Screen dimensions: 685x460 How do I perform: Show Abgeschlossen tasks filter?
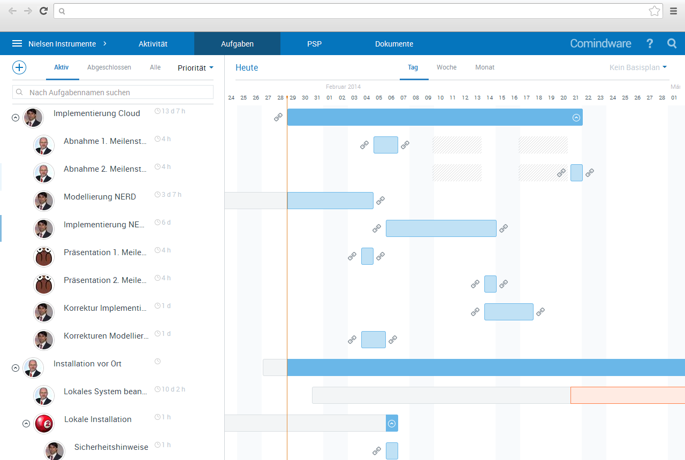109,67
